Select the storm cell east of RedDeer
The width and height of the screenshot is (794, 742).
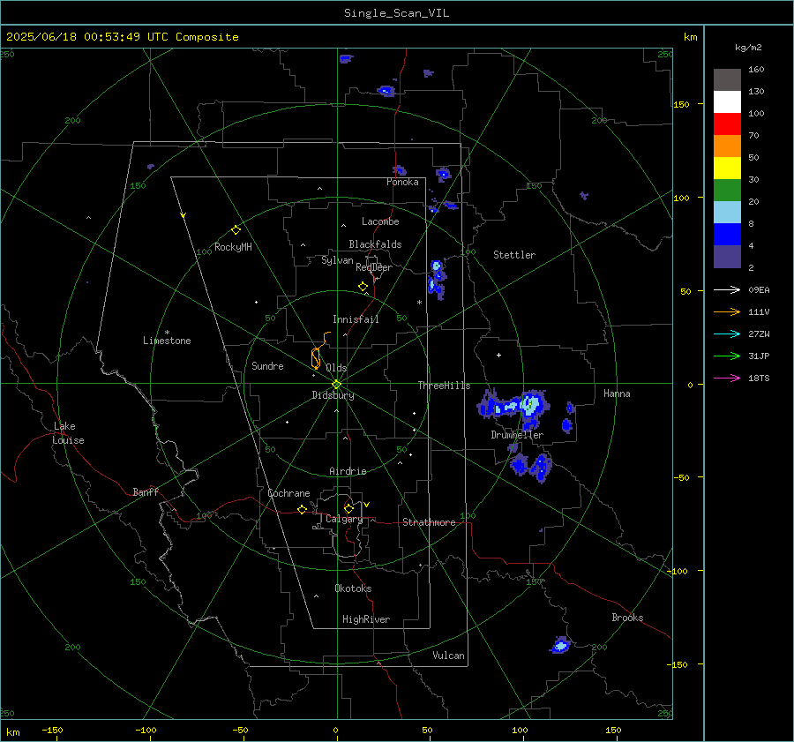point(437,280)
